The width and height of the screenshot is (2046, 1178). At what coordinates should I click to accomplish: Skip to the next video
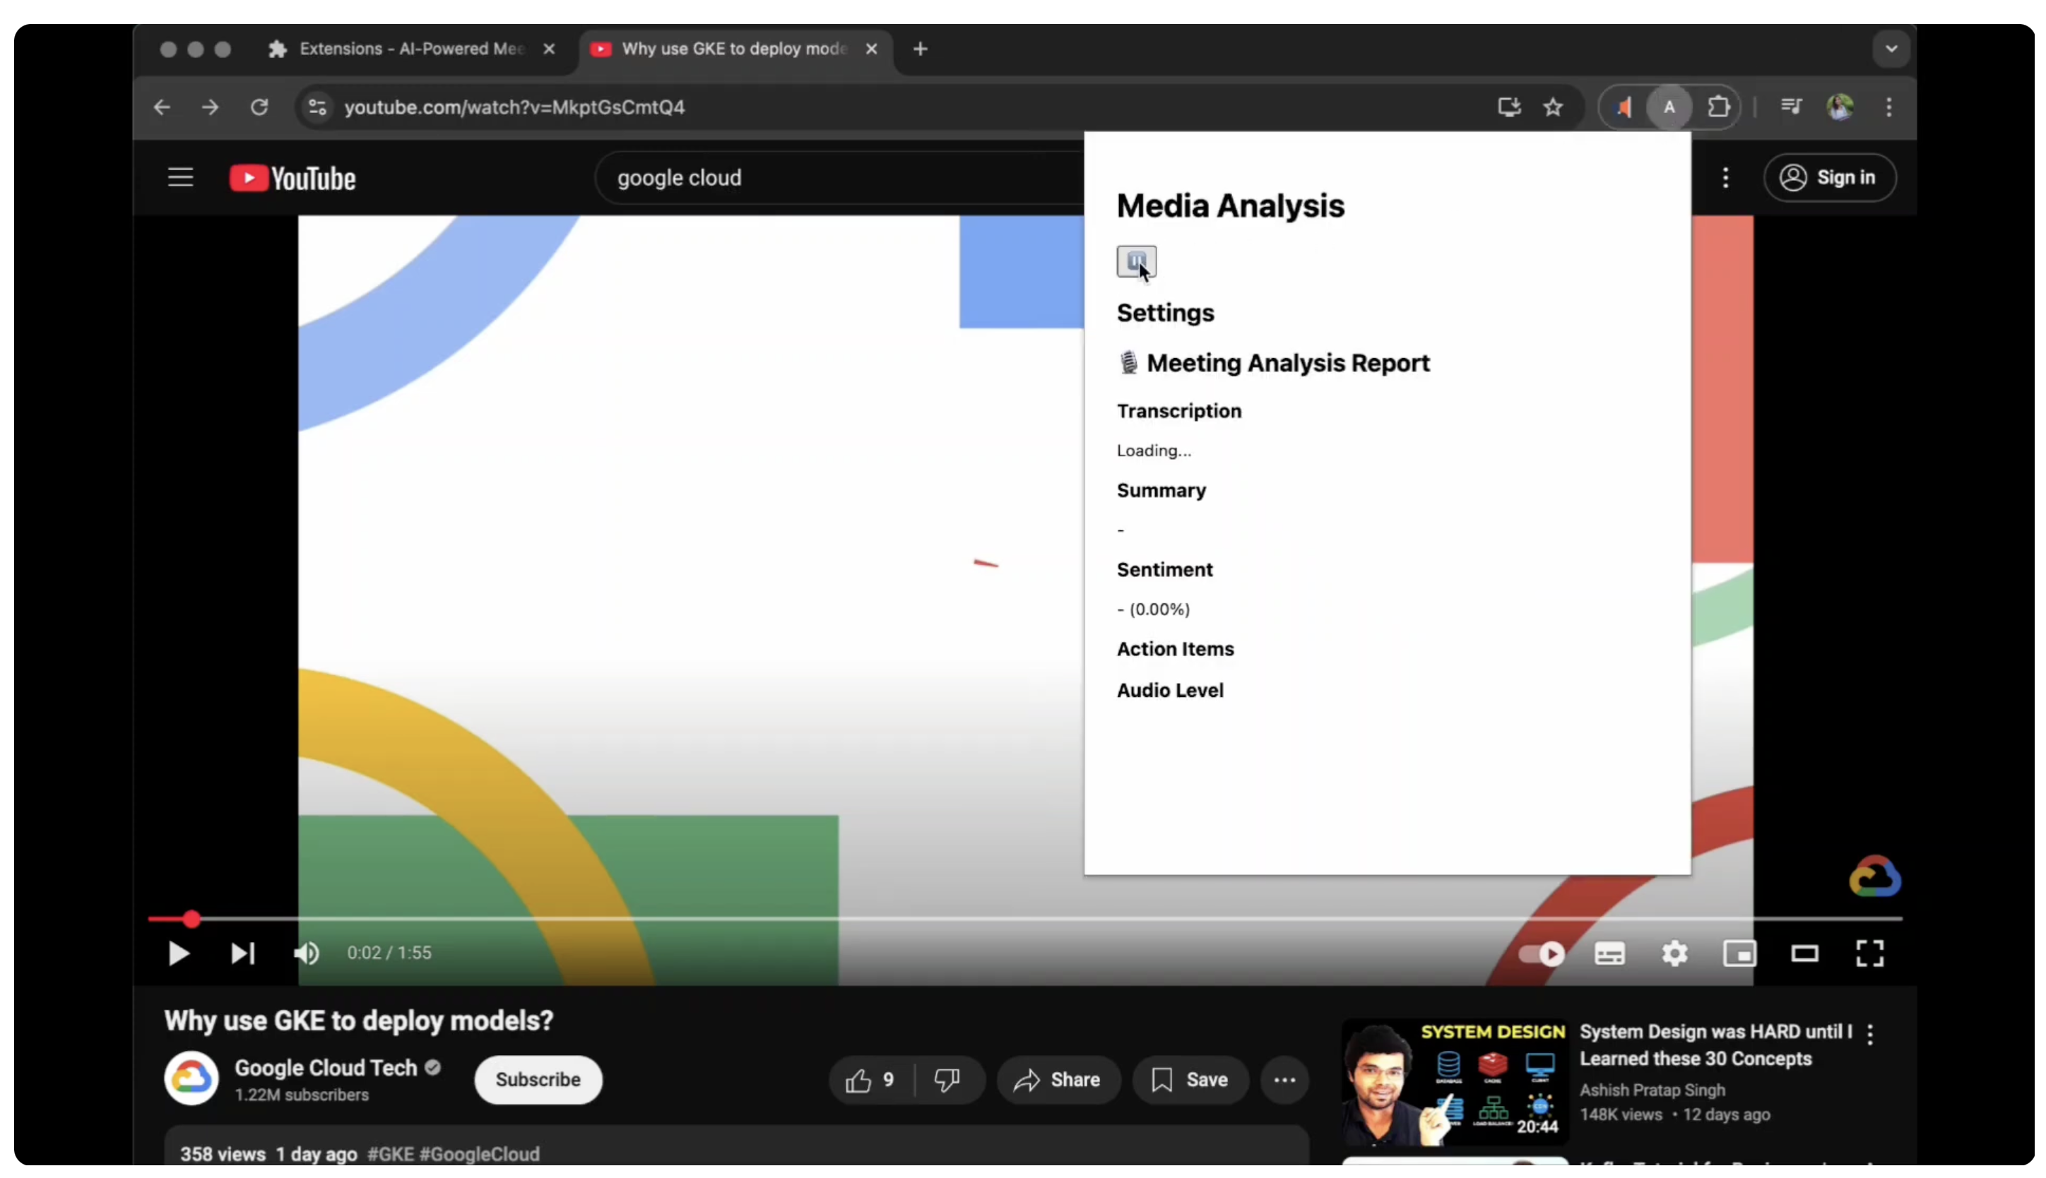(243, 953)
